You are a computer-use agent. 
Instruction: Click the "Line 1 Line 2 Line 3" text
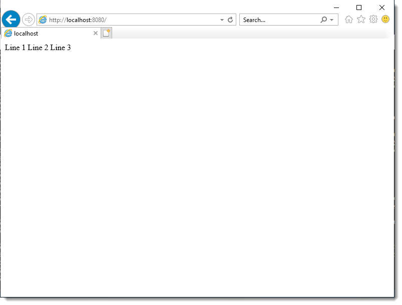click(x=38, y=48)
